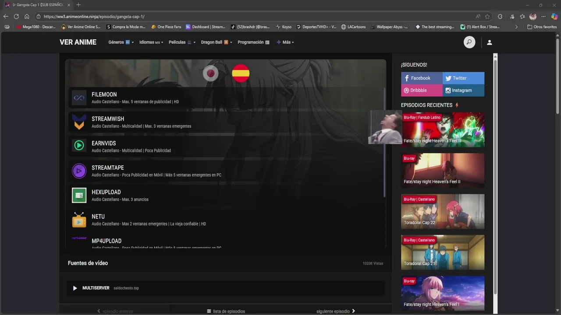Go to siguiente episodio
Viewport: 561px width, 315px height.
(x=336, y=311)
